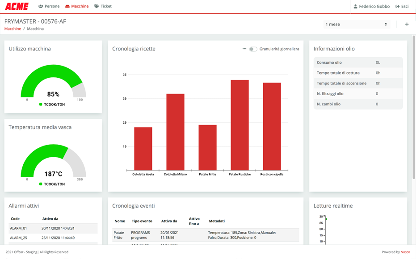
Task: Open the Federico Gobbo user menu
Action: point(374,7)
